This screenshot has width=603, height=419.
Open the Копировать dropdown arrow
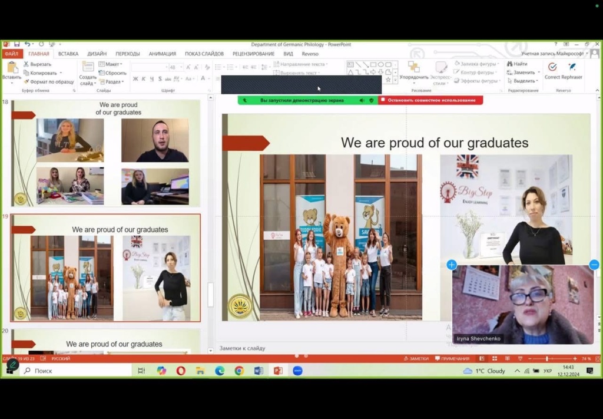[x=61, y=73]
